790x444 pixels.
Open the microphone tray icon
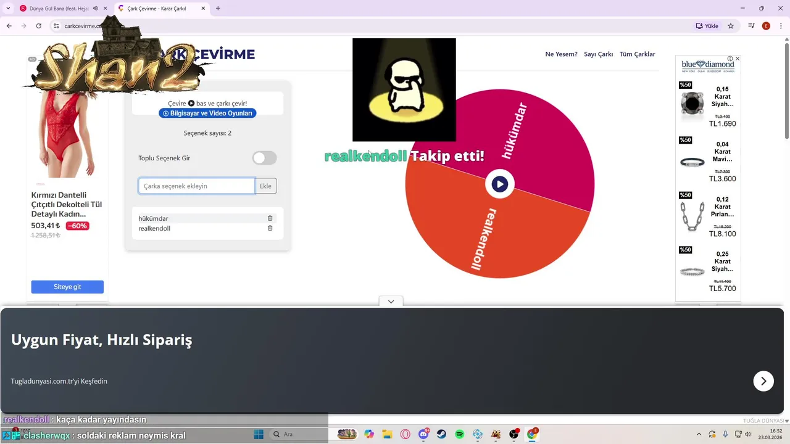725,434
